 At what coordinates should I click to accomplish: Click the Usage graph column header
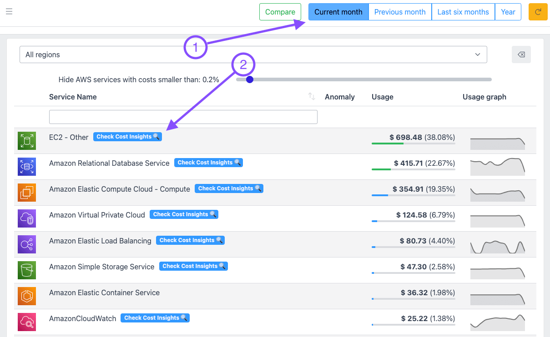click(484, 97)
